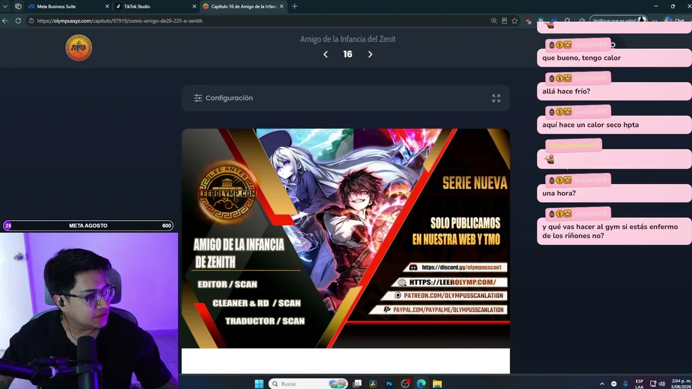The width and height of the screenshot is (692, 389).
Task: Select the Capítulo 16 browser tab
Action: pos(243,6)
